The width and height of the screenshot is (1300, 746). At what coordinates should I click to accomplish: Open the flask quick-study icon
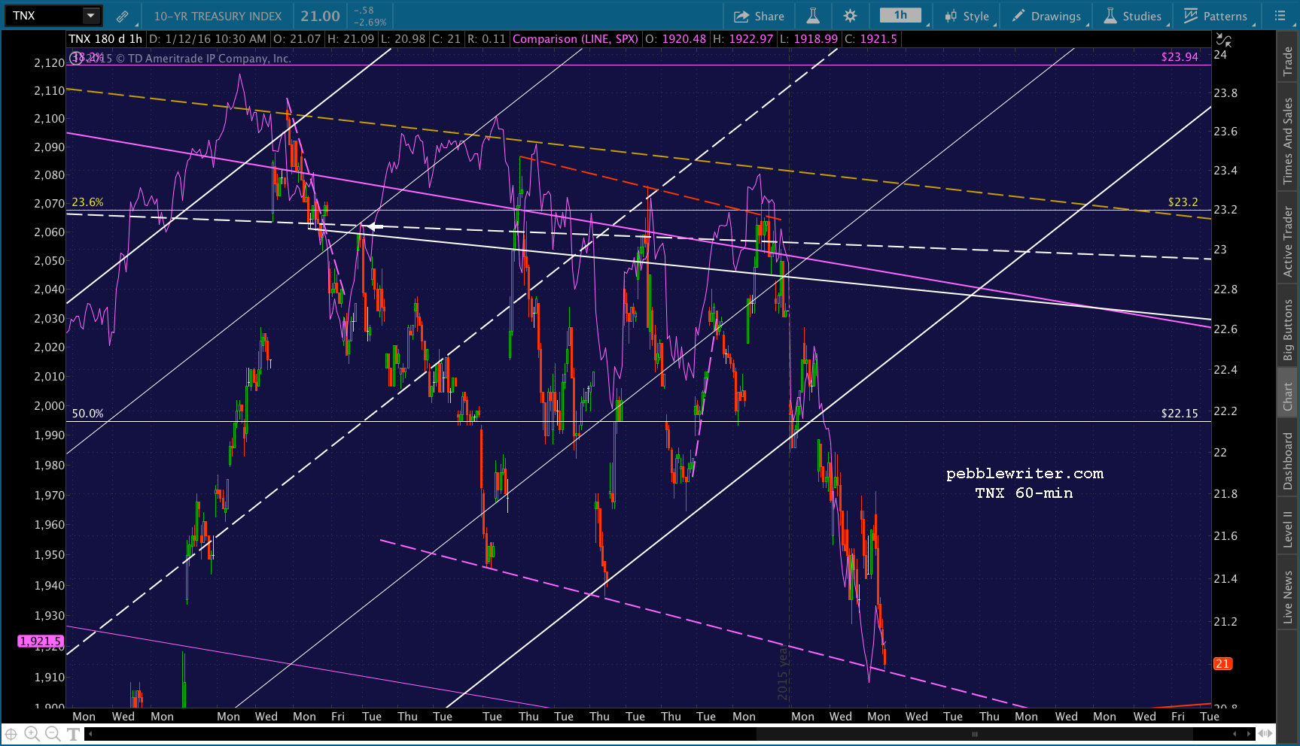click(x=813, y=16)
